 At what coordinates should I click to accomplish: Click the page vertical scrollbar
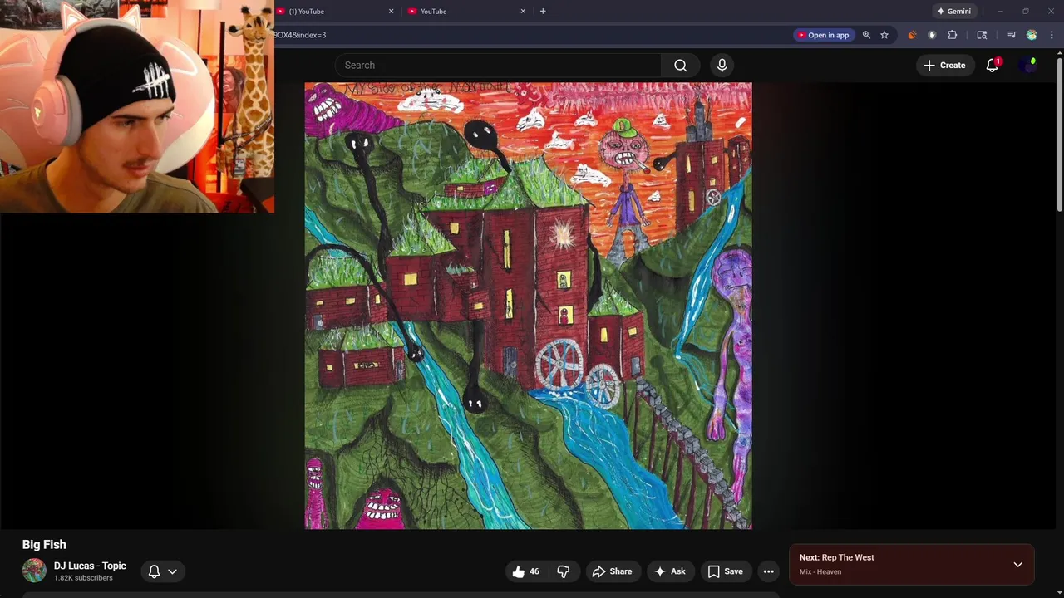[1059, 133]
